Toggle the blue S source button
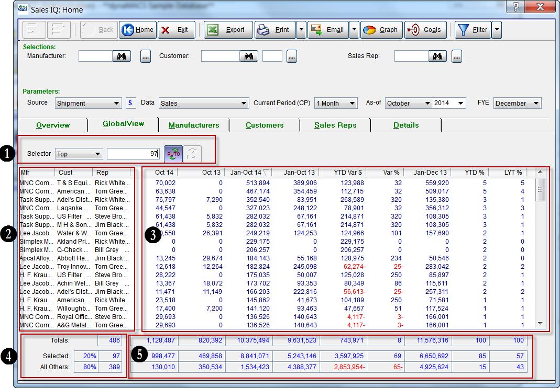The height and width of the screenshot is (388, 560). point(130,103)
